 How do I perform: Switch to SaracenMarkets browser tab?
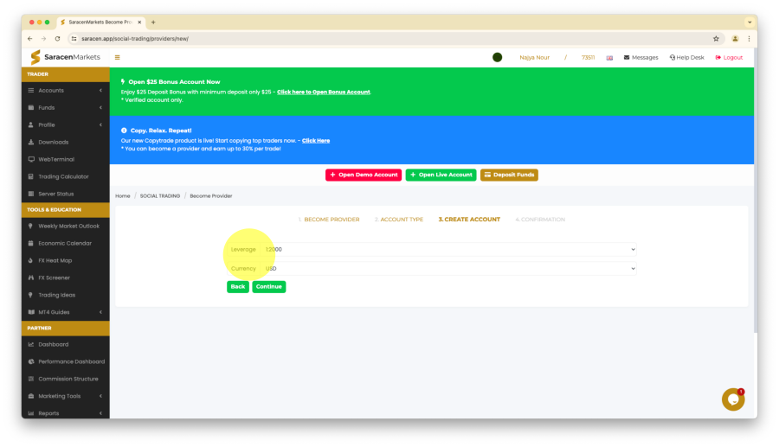(101, 22)
